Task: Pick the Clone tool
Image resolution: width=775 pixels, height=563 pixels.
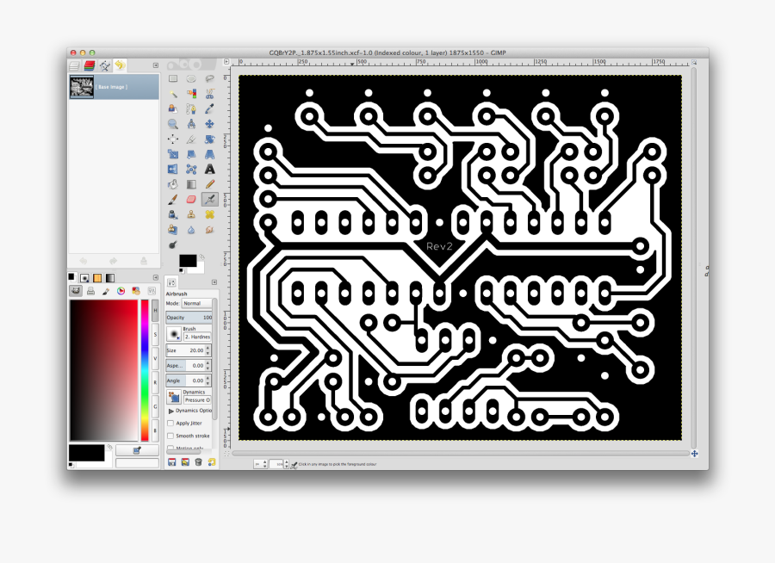Action: (x=189, y=214)
